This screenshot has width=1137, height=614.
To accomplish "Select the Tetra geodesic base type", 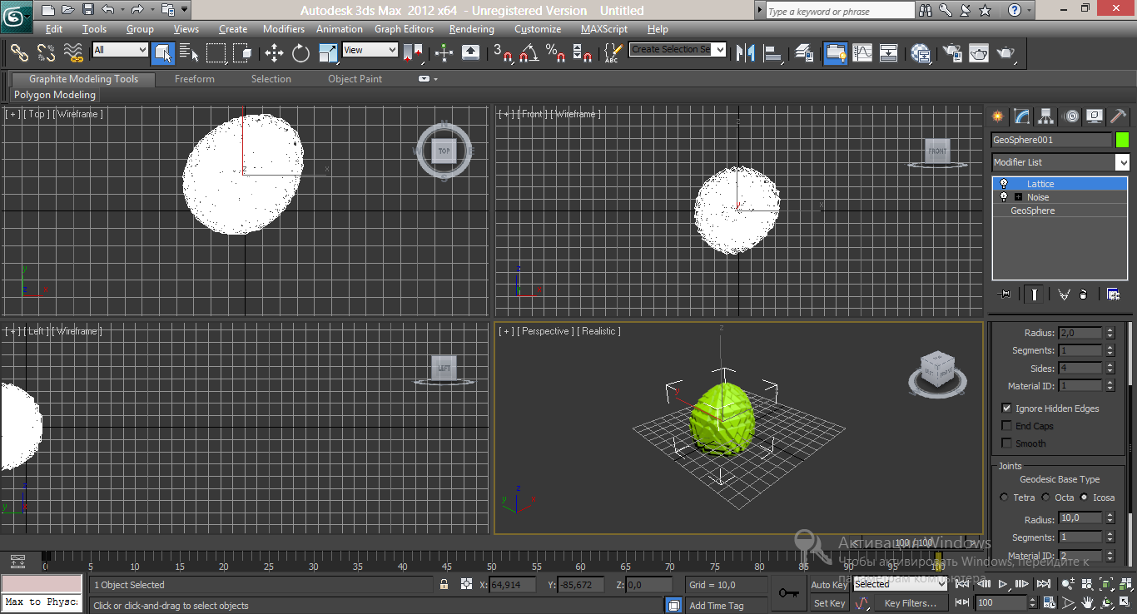I will [x=1004, y=498].
